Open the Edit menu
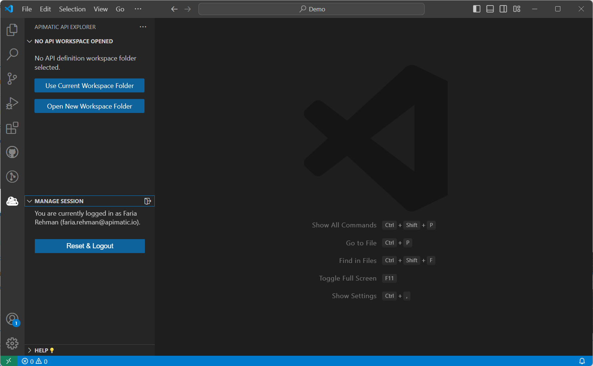This screenshot has height=366, width=593. pyautogui.click(x=45, y=9)
